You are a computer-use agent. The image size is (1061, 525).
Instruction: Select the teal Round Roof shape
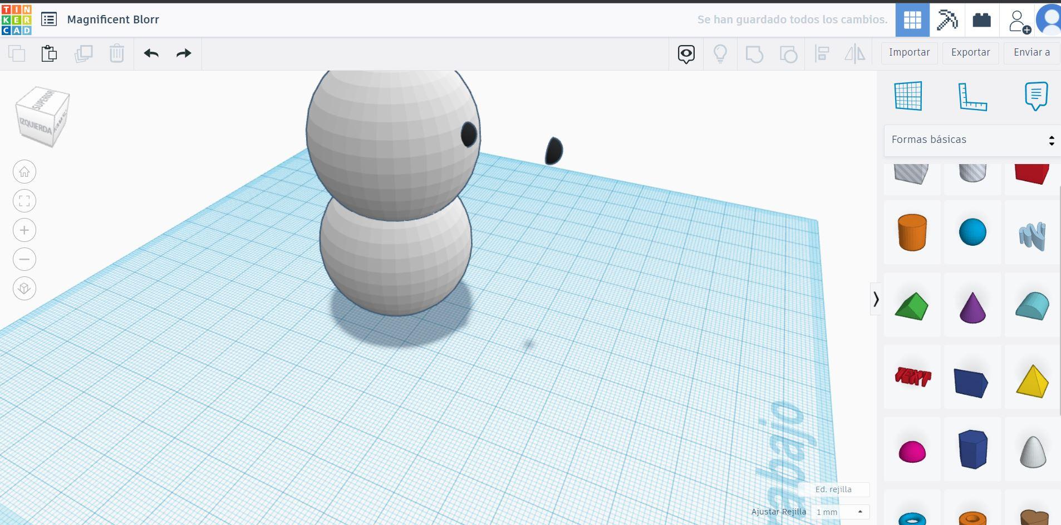(1032, 306)
